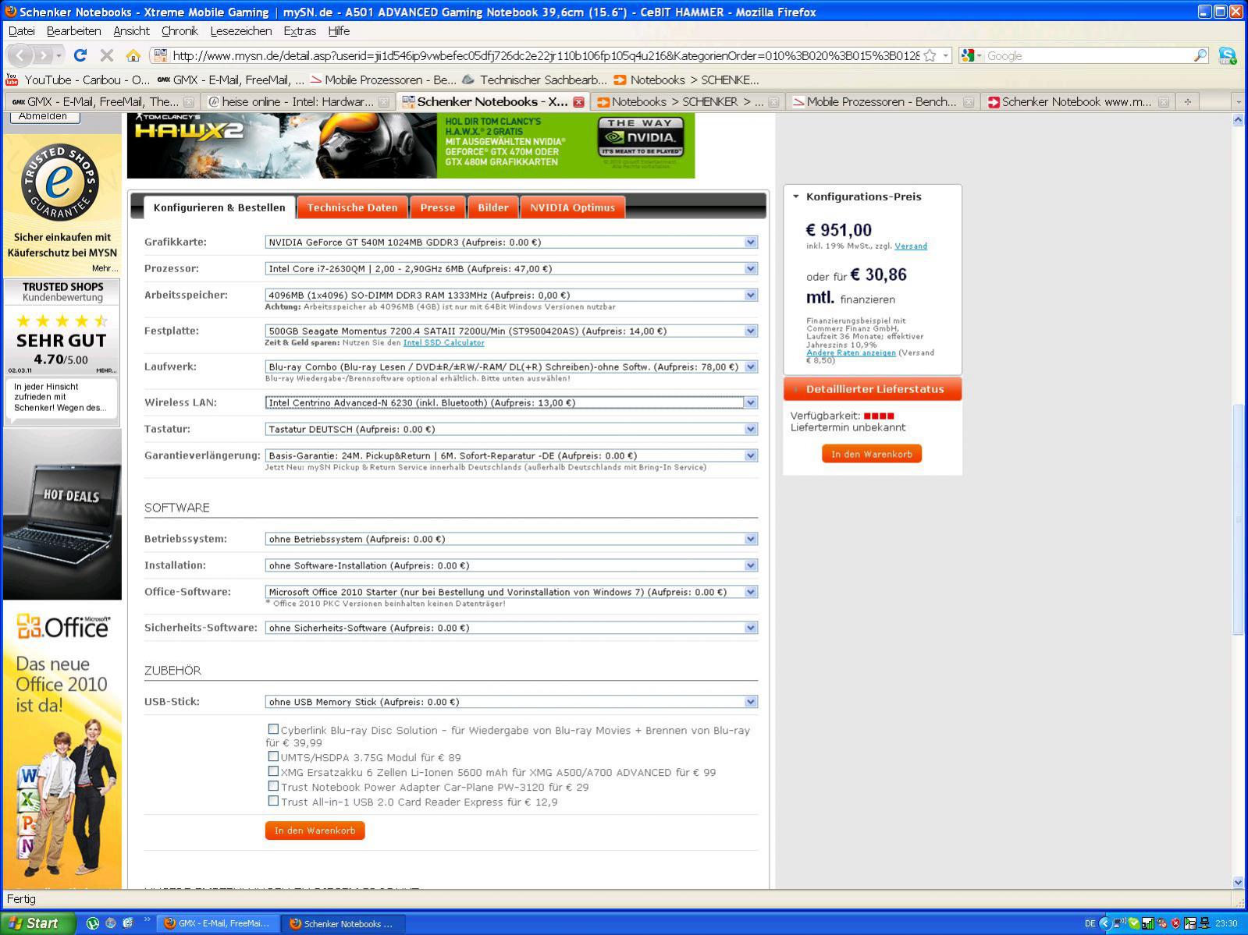Open the YouTube Caribou bookmark
Screen dimensions: 1248x935
78,80
